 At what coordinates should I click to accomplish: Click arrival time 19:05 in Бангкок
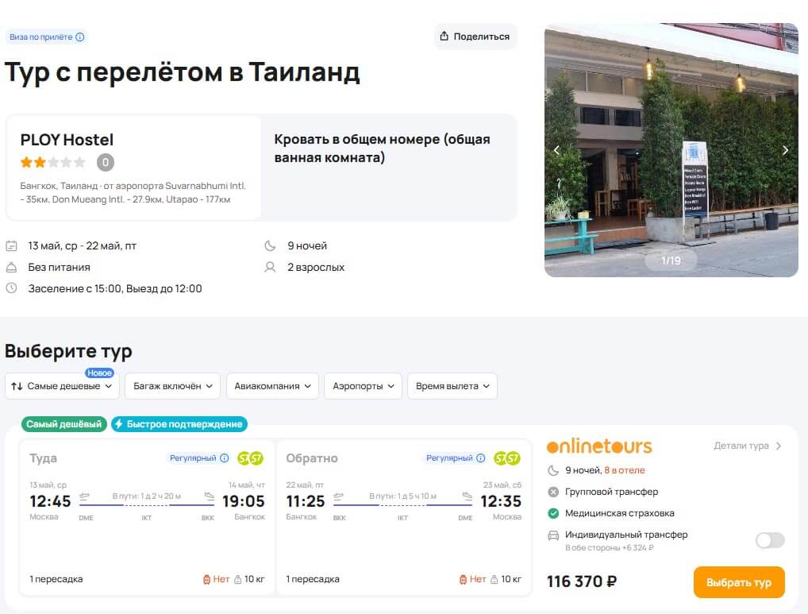[243, 501]
